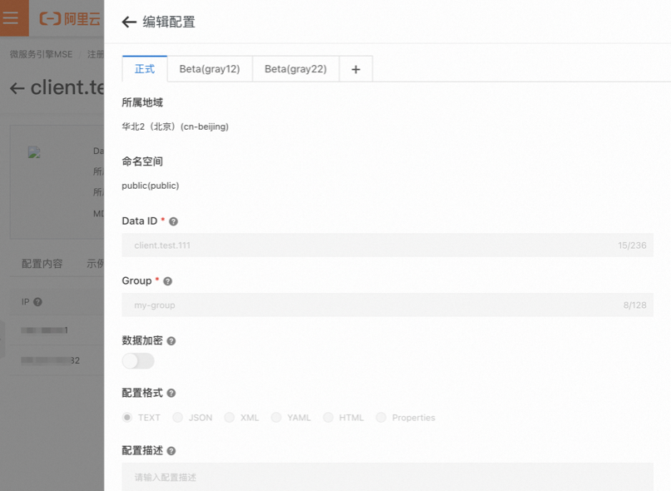The image size is (671, 491).
Task: Select the Properties format radio button
Action: click(380, 418)
